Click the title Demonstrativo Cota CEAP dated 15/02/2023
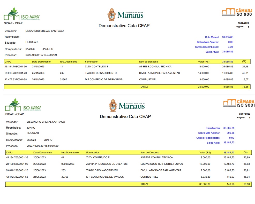 click(x=124, y=26)
